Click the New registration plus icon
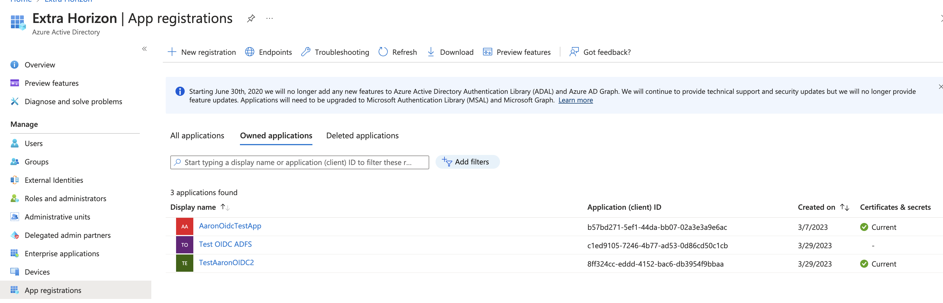Viewport: 943px width, 303px height. [x=172, y=52]
